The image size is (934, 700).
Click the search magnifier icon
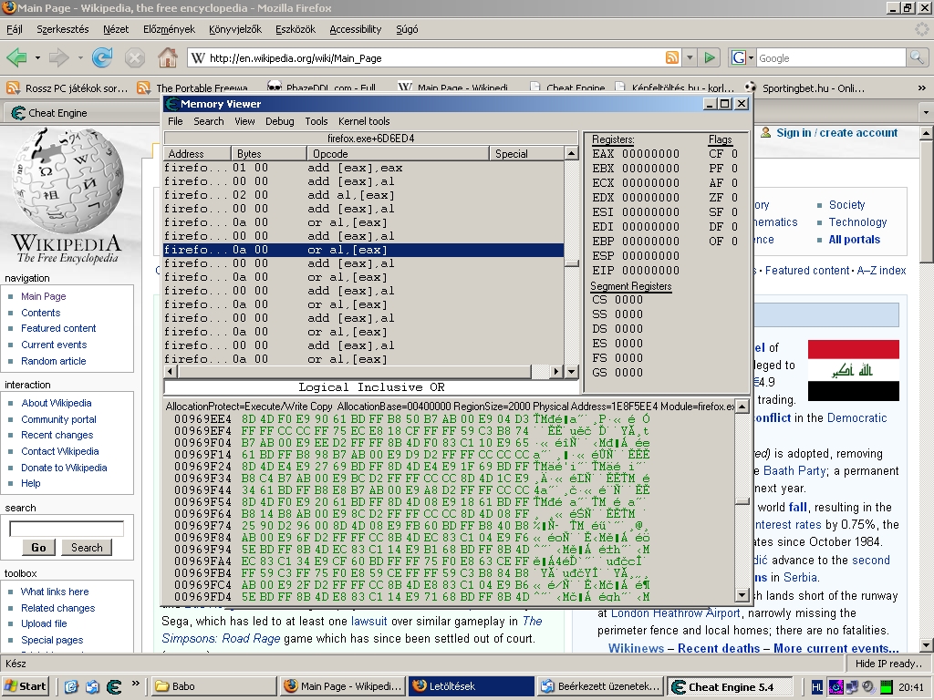(x=917, y=58)
